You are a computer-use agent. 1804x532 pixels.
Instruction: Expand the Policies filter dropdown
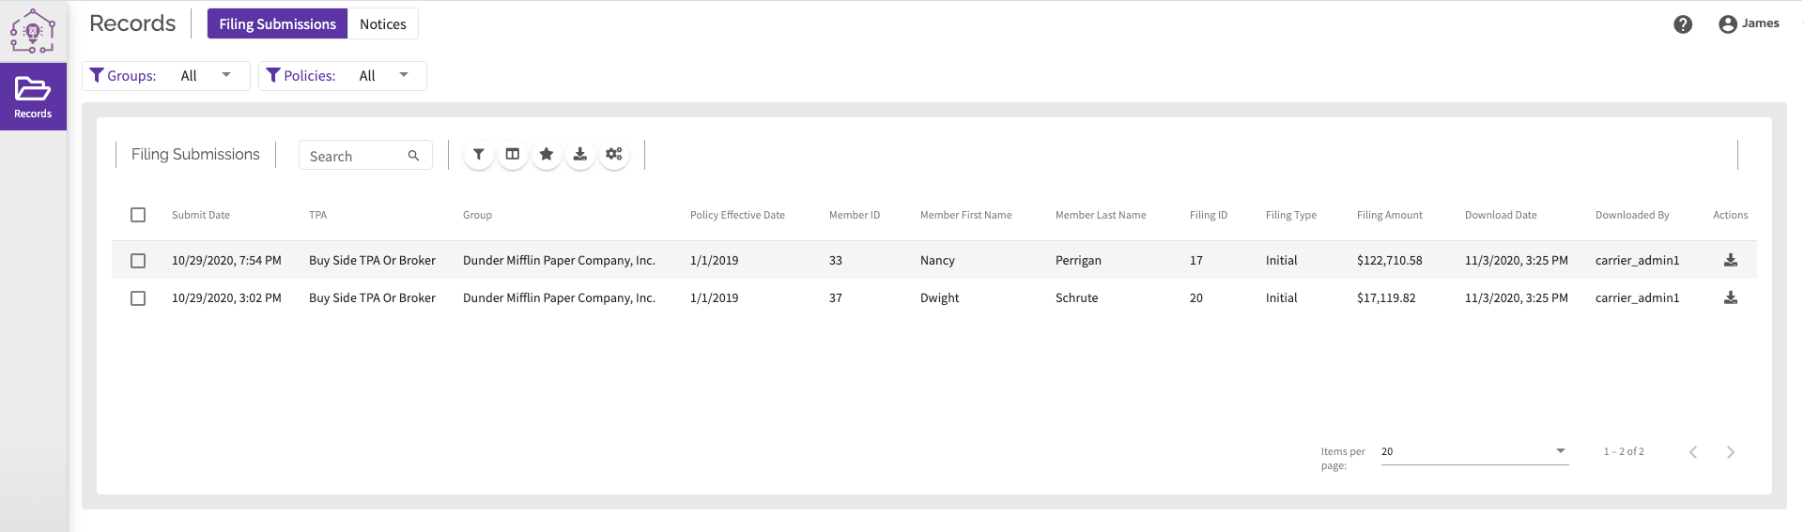(x=343, y=76)
